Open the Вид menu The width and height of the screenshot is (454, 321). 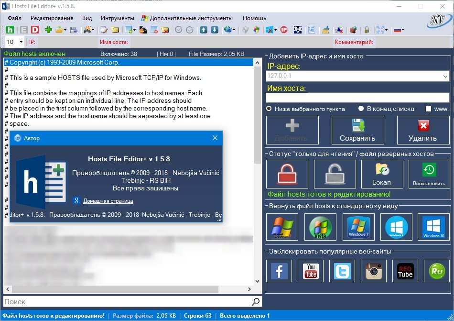(x=87, y=18)
